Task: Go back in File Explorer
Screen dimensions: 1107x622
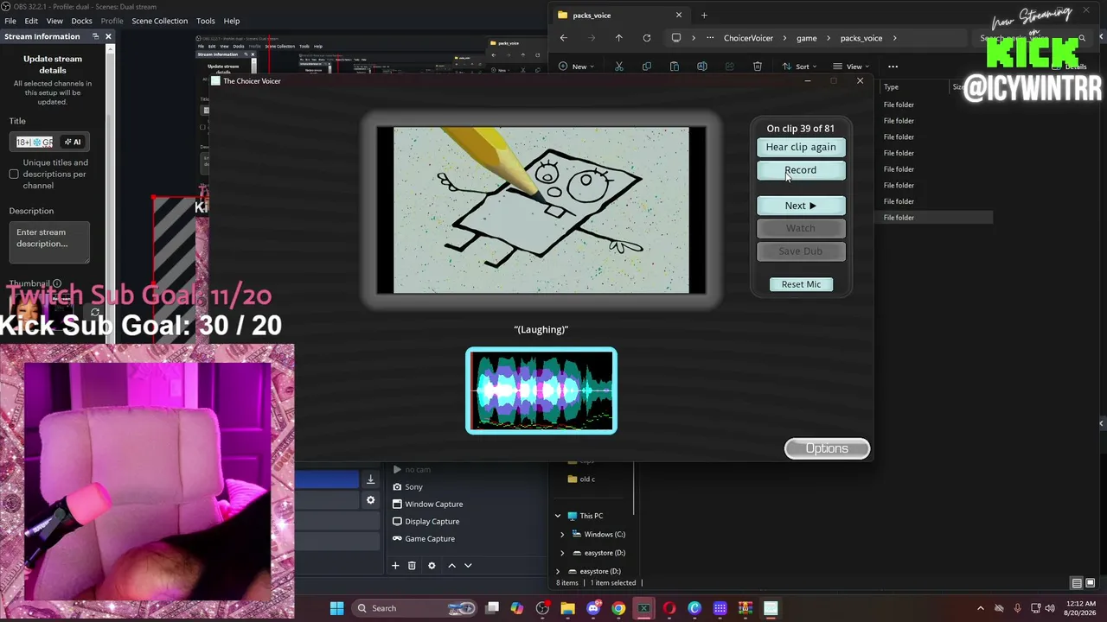Action: pos(563,38)
